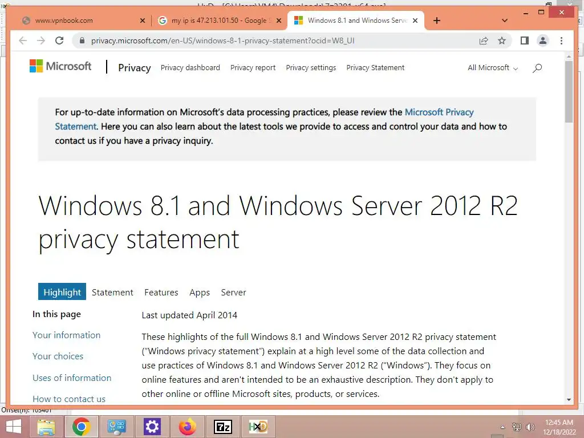Open the Chrome three-dot menu
The image size is (584, 438).
point(561,40)
